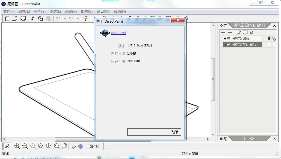Open the 空间(S) menu
This screenshot has width=281, height=159.
coord(40,11)
